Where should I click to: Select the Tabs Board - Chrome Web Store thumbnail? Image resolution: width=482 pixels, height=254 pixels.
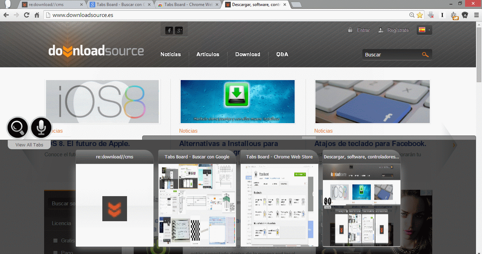click(x=279, y=198)
